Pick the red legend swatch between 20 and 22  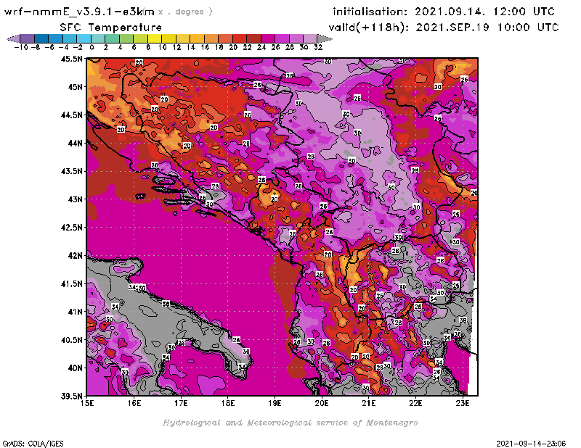[240, 38]
